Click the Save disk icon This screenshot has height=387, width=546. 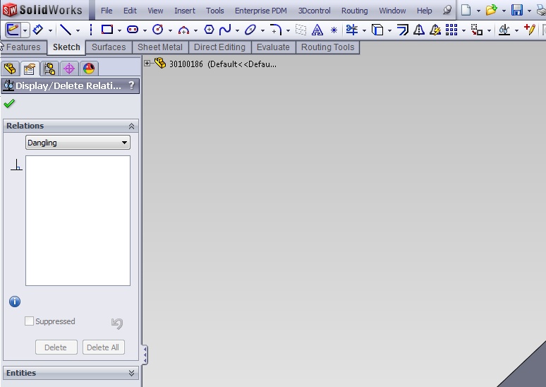point(517,10)
